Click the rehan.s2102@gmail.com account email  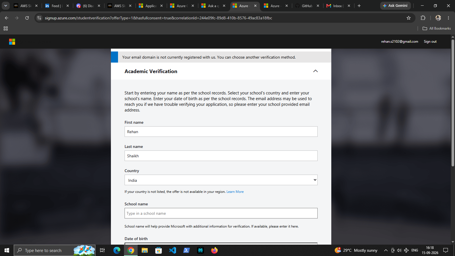tap(400, 42)
